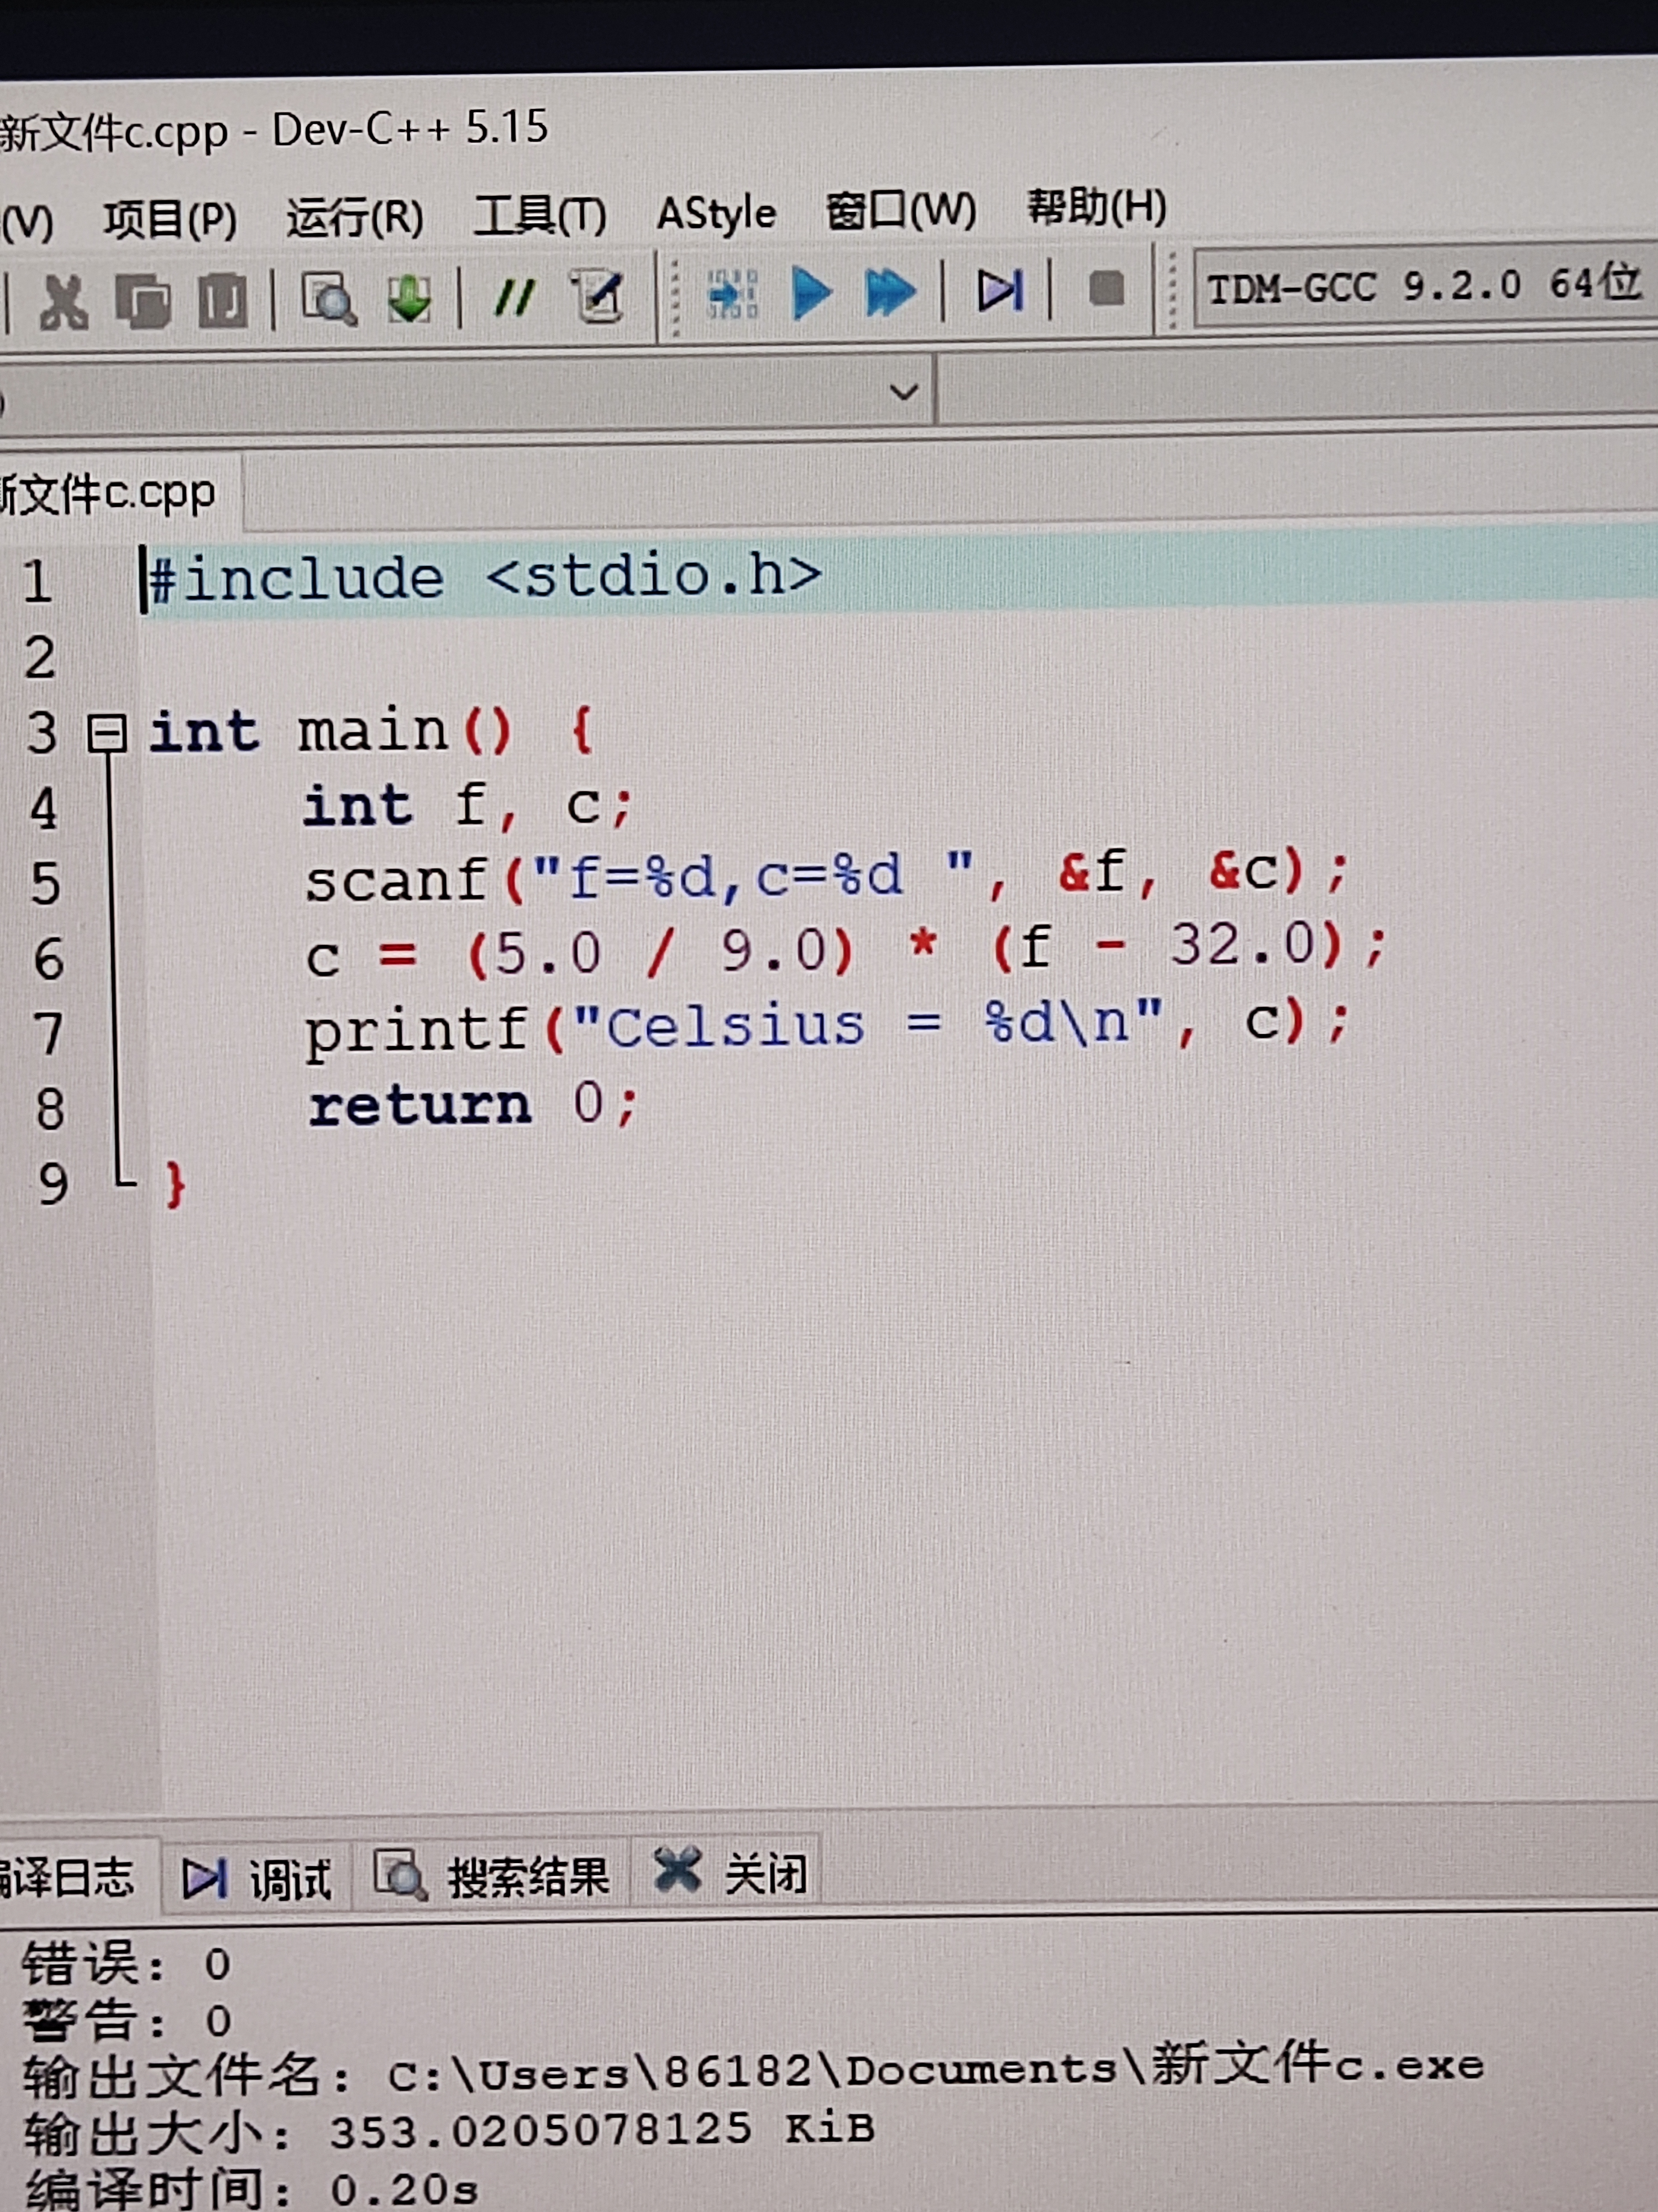Open the TDM-GCC compiler selection dropdown
This screenshot has height=2212, width=1658.
(1423, 287)
